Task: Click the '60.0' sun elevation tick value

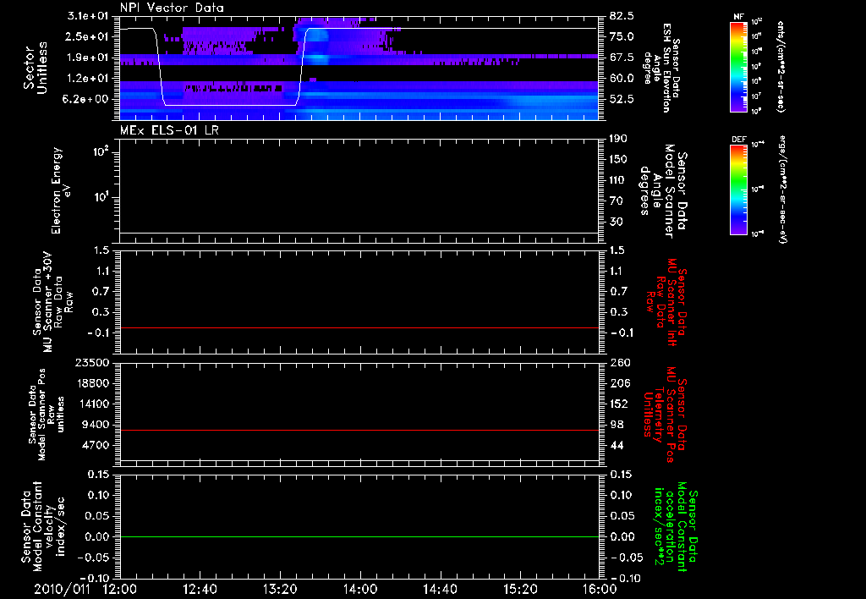Action: point(622,79)
